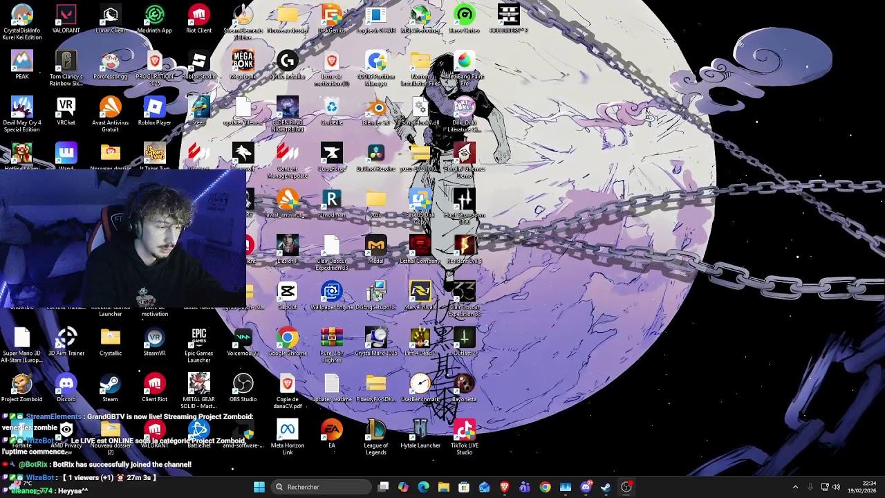Open the Copie de danaCV.pdf file
885x498 pixels.
click(x=288, y=390)
